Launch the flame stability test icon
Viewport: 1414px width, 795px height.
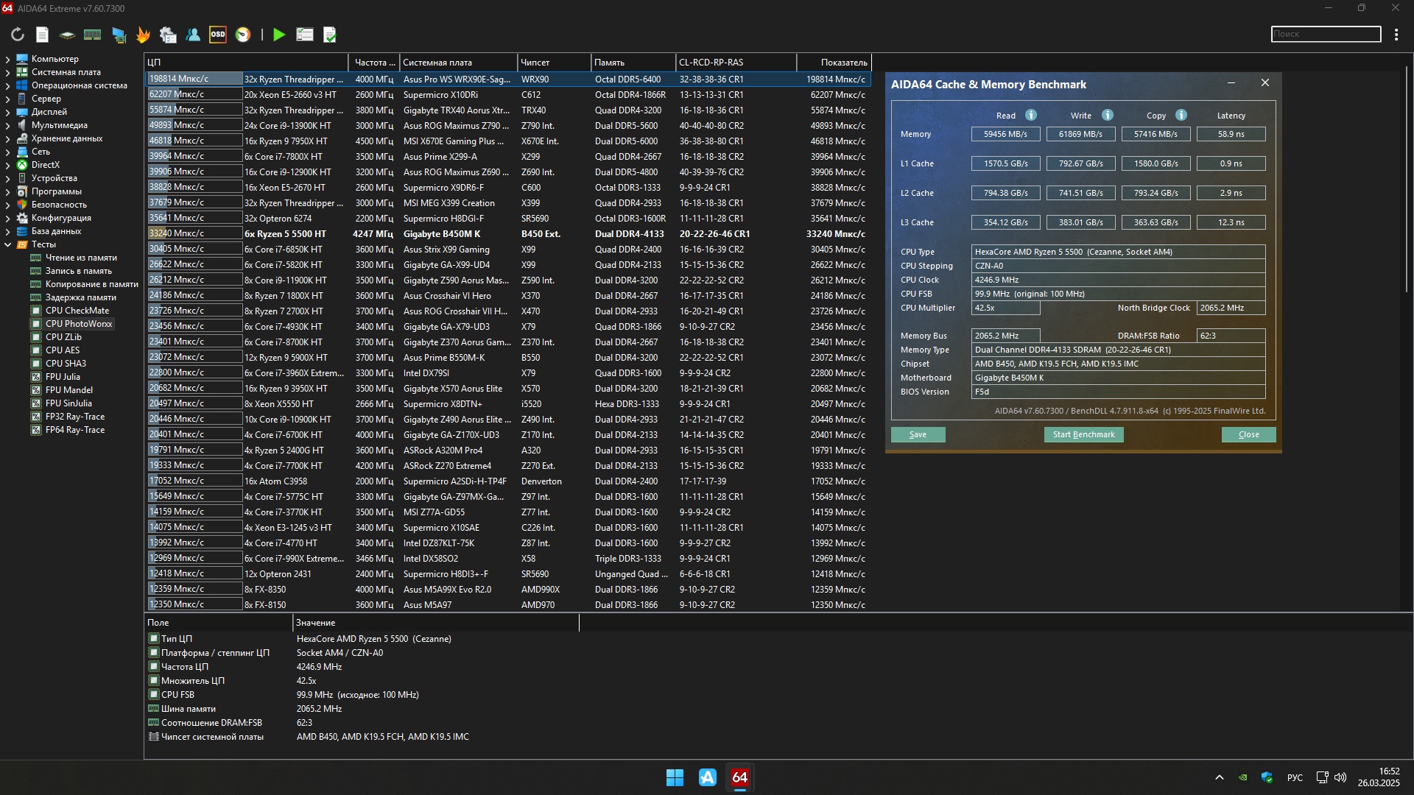click(143, 35)
